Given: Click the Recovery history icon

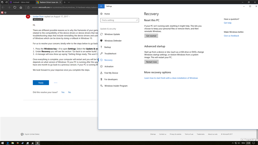Looking at the screenshot, I should tap(101, 60).
